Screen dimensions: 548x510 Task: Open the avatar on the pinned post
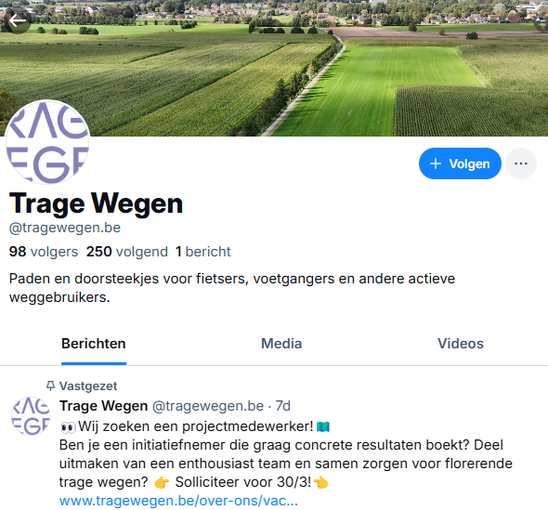31,416
